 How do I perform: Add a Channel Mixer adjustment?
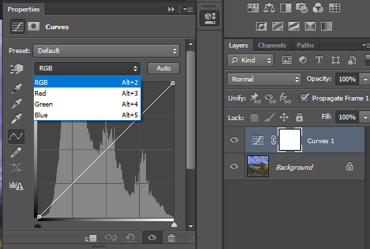(x=318, y=7)
